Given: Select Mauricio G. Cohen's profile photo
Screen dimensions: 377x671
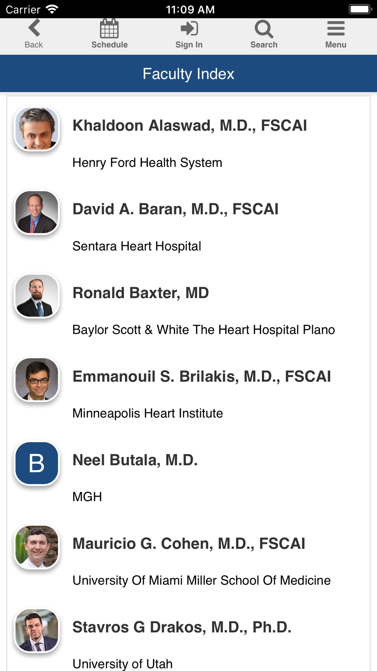Looking at the screenshot, I should coord(37,546).
